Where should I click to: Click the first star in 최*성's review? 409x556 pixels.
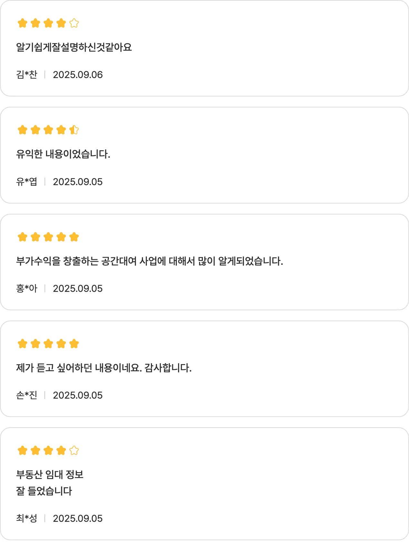coord(23,451)
